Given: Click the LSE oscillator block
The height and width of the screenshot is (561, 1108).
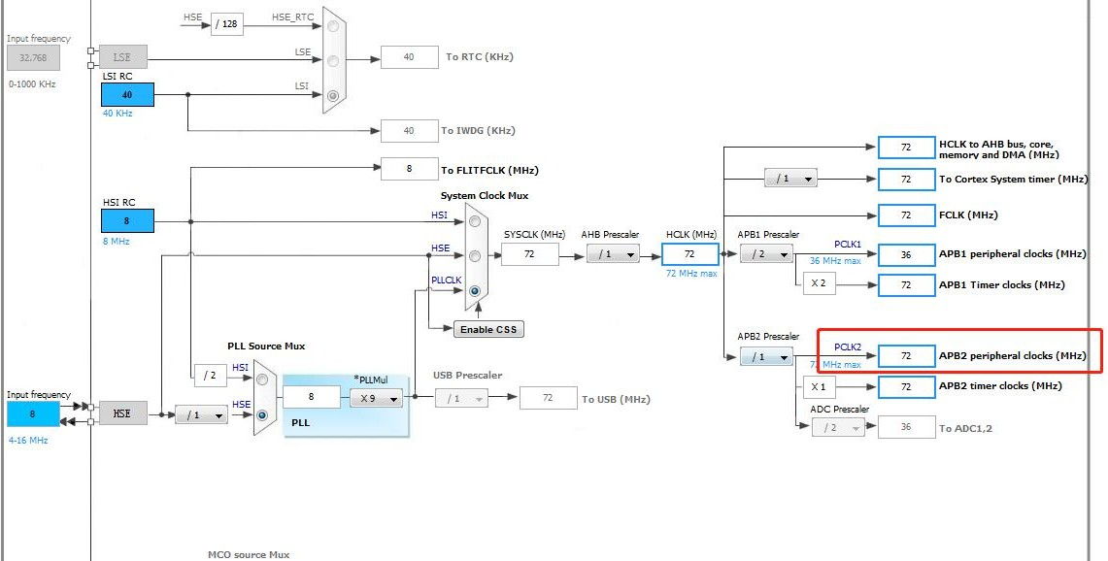Looking at the screenshot, I should (x=123, y=57).
